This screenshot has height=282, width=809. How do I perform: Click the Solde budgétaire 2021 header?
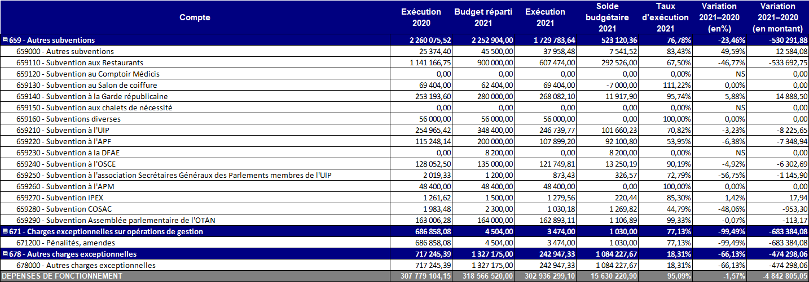(x=607, y=17)
